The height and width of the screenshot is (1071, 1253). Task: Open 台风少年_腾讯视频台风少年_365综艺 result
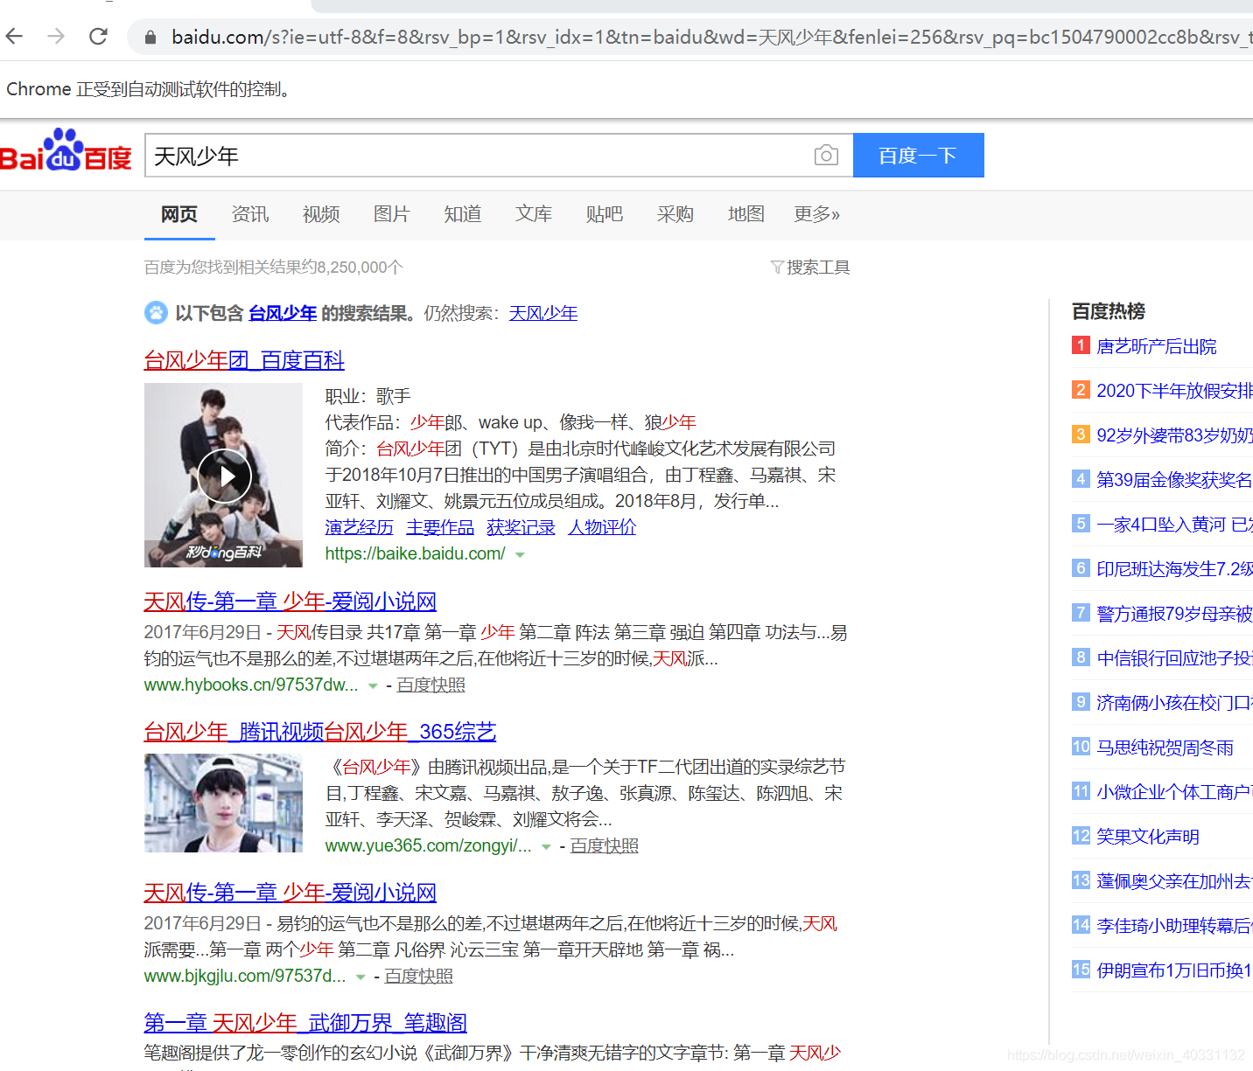tap(320, 732)
